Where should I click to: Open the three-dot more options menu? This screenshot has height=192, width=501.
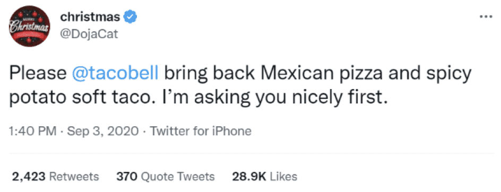486,16
